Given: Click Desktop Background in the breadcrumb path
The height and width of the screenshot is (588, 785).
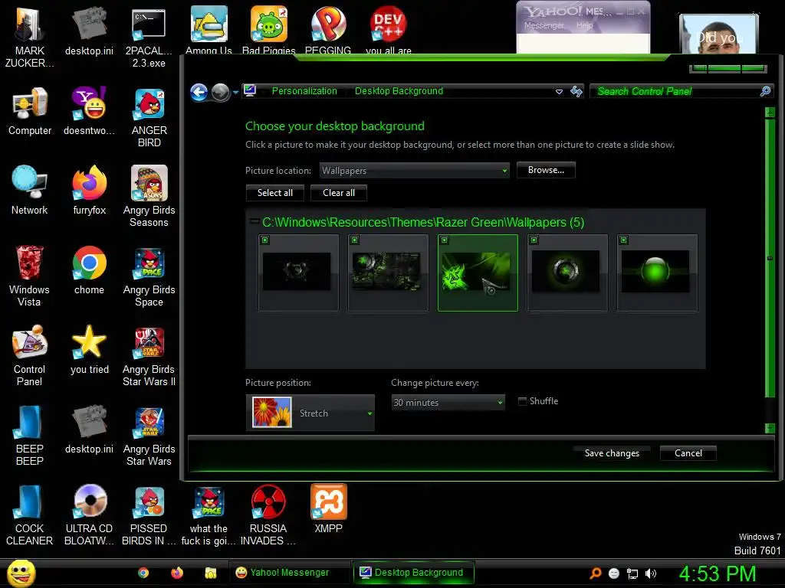Looking at the screenshot, I should point(399,91).
